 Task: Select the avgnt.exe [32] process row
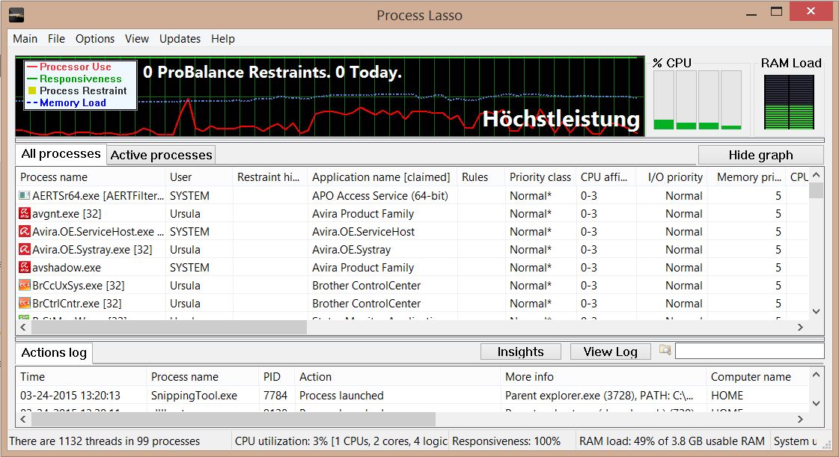pyautogui.click(x=412, y=213)
